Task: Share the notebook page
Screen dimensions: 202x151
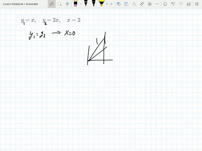Action: pos(189,4)
